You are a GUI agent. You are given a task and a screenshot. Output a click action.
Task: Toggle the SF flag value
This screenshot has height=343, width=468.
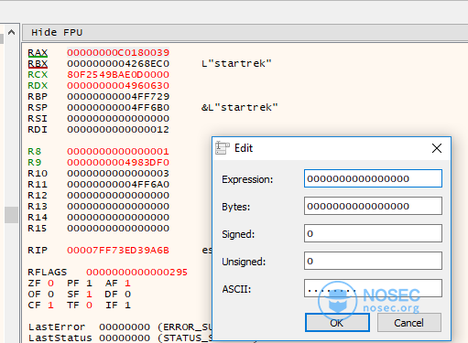(89, 295)
